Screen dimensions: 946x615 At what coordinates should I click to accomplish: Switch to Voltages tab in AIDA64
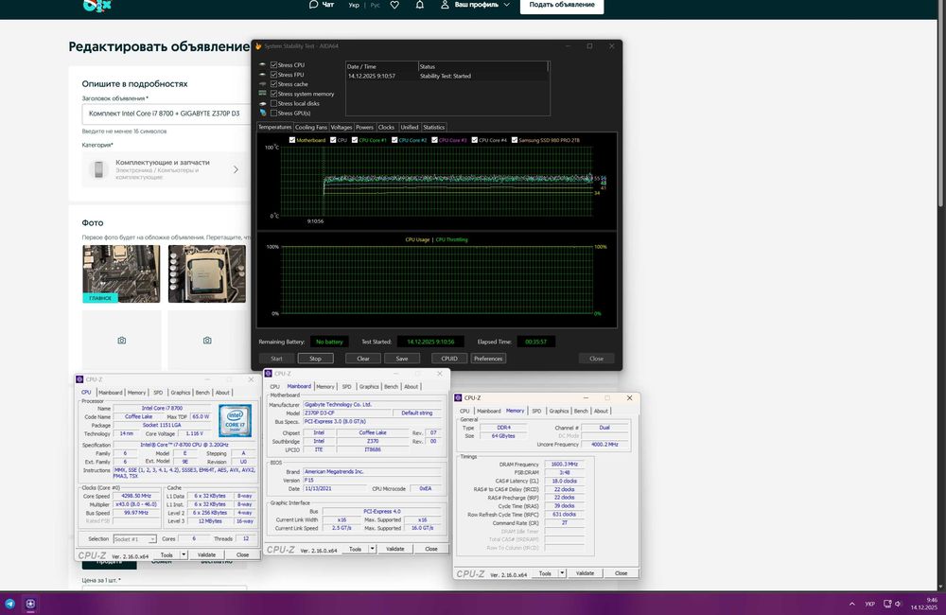[x=341, y=128]
